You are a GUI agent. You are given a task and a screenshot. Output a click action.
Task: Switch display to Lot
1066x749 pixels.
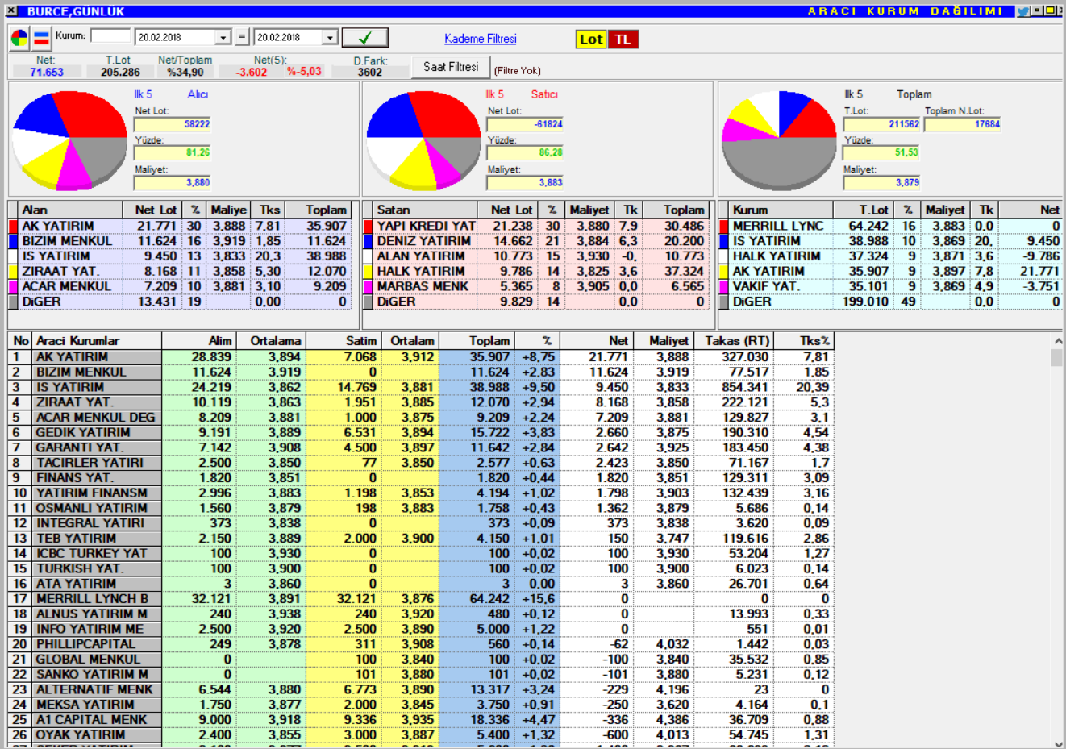591,39
